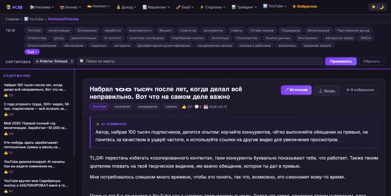
Task: Click the YouTube tag under article title
Action: click(99, 106)
